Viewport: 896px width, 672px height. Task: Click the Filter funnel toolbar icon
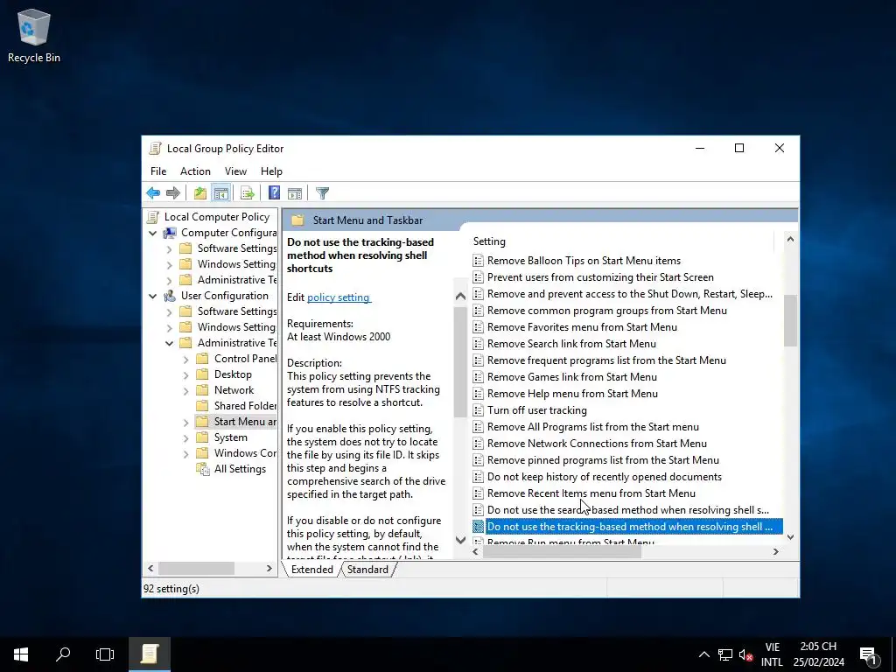322,193
